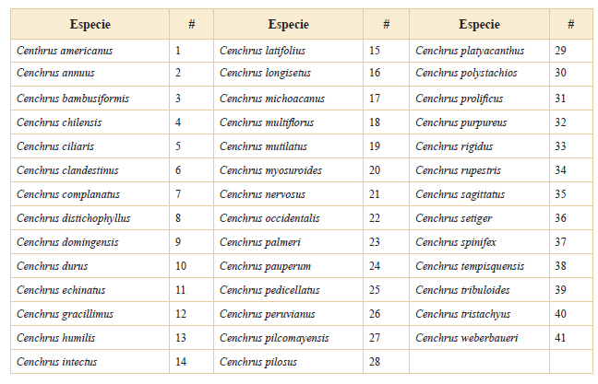Select the Cenchrus bambusiformis cell
Viewport: 598px width, 384px height.
pos(90,99)
